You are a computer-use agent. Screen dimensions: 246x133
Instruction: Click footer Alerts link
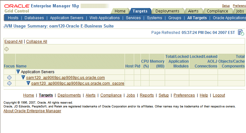coord(90,95)
